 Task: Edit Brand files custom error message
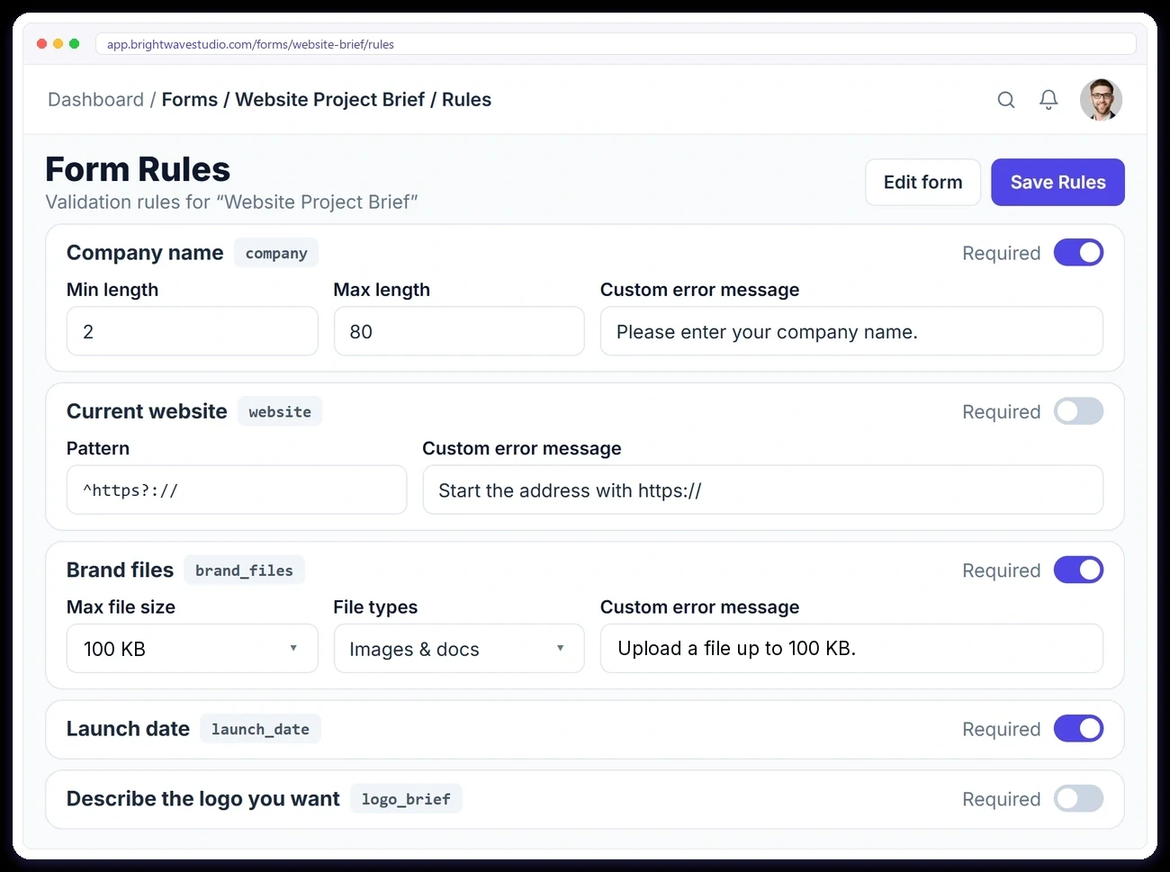click(x=851, y=648)
